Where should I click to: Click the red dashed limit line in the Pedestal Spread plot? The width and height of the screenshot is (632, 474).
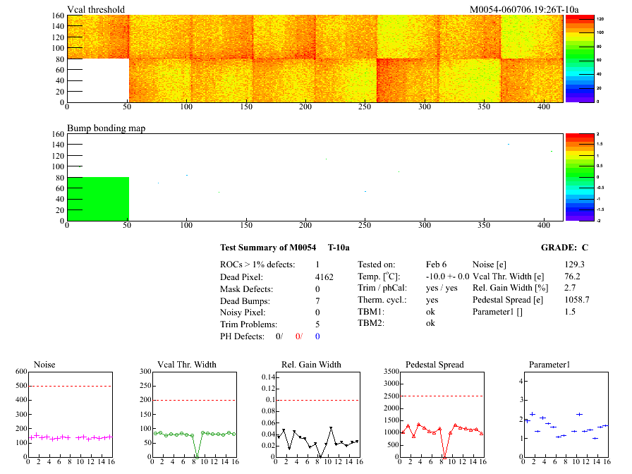click(442, 396)
